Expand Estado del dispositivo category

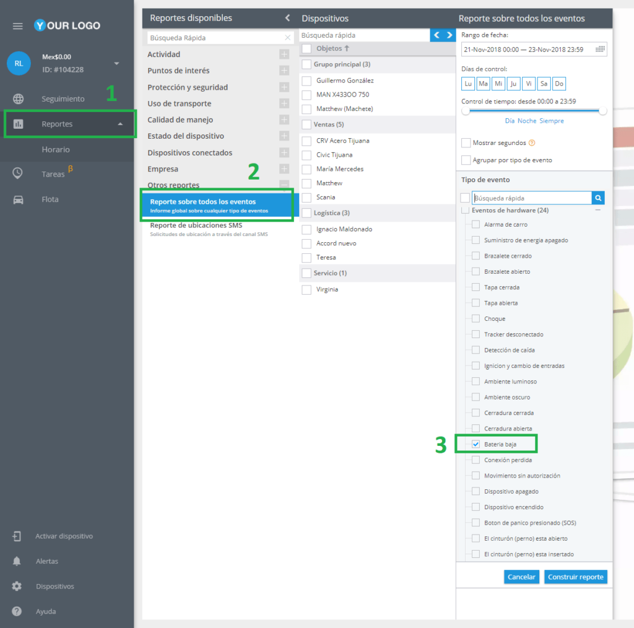284,136
